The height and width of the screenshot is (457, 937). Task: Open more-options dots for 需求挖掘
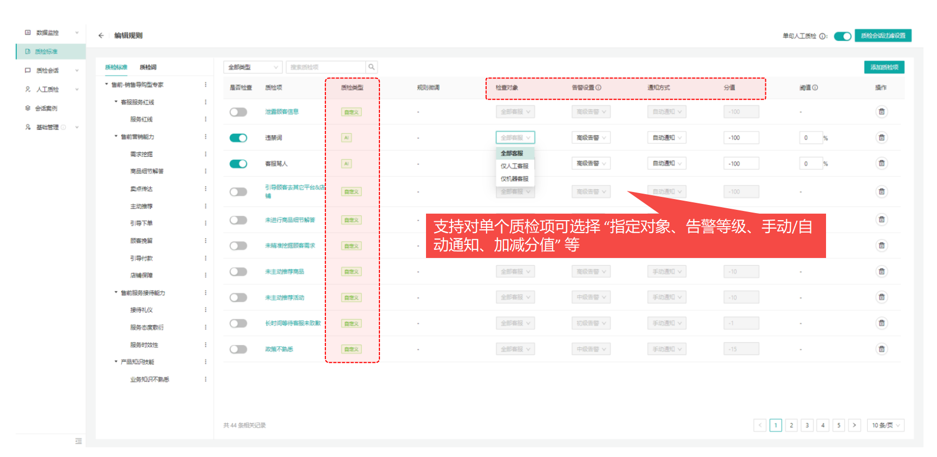(206, 154)
